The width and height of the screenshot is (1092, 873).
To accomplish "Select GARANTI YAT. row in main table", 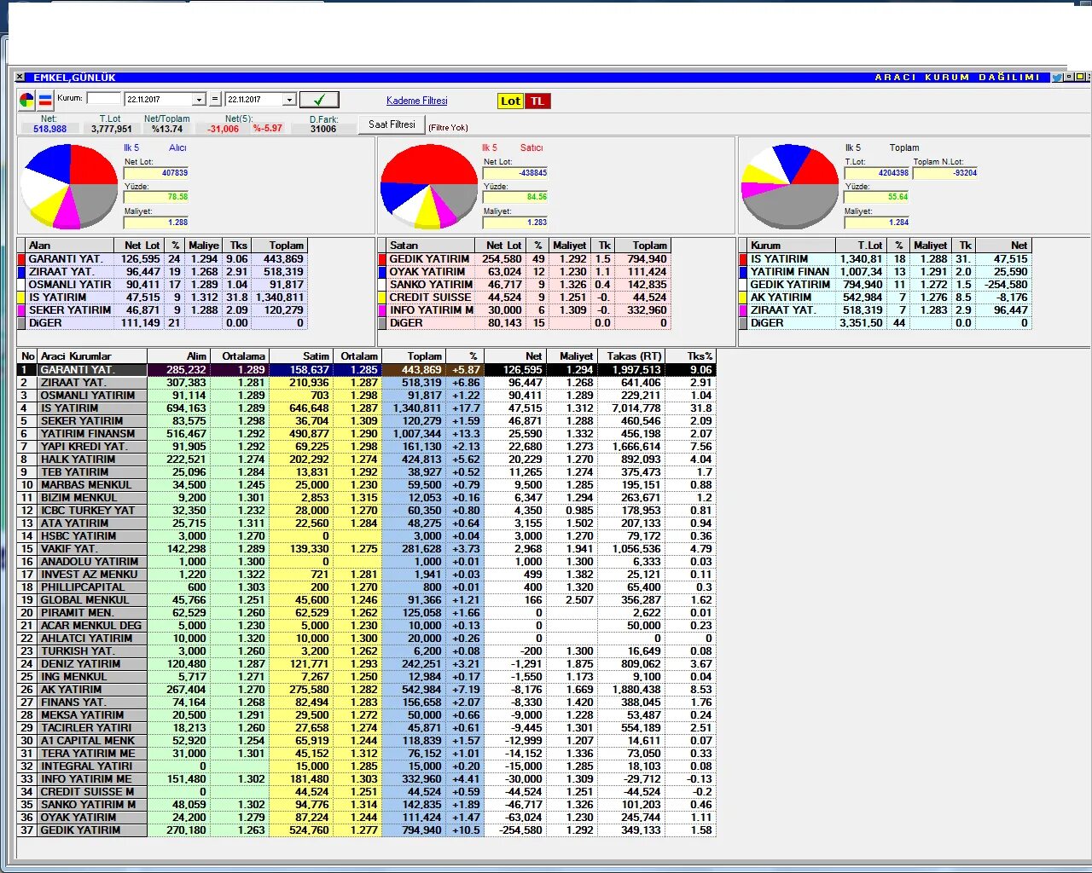I will tap(367, 370).
